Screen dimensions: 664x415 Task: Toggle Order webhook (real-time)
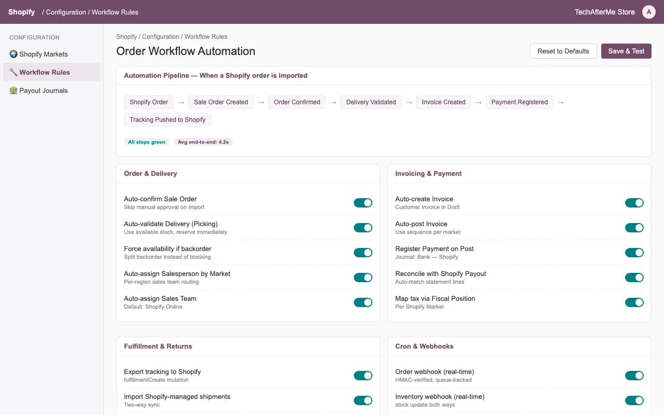click(x=634, y=376)
